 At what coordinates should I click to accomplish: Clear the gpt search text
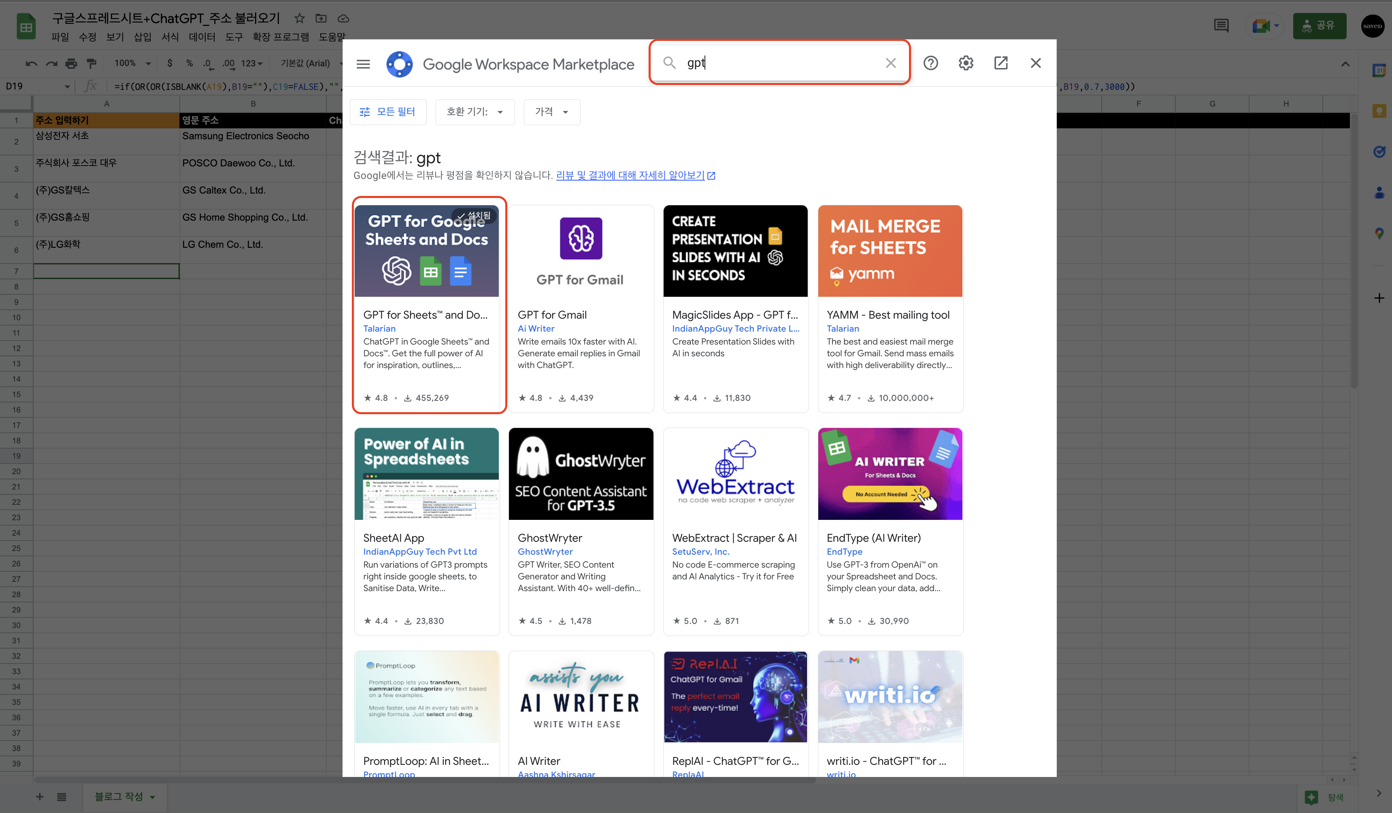tap(890, 63)
